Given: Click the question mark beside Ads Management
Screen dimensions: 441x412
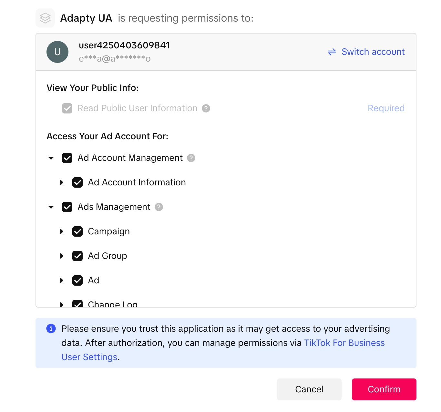Looking at the screenshot, I should (x=159, y=207).
